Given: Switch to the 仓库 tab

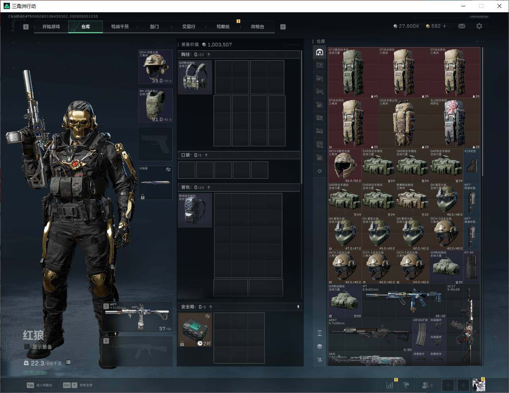Looking at the screenshot, I should [x=85, y=27].
